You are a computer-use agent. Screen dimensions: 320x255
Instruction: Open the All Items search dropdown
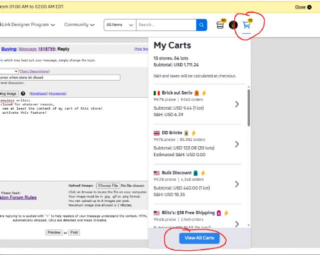[119, 25]
